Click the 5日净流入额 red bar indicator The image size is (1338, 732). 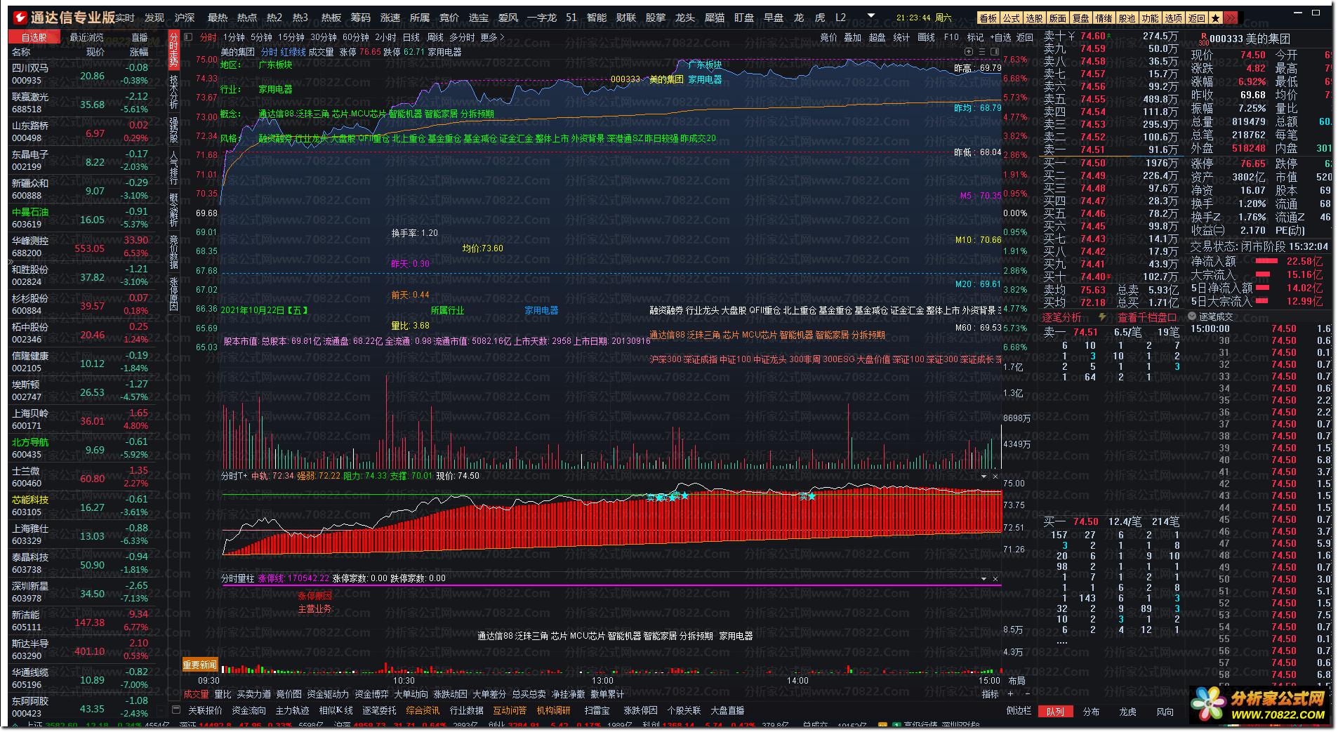coord(1263,288)
